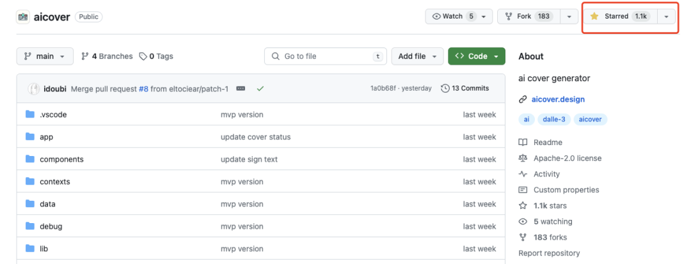Open the lib folder
Screen dimensions: 691x264
44,249
